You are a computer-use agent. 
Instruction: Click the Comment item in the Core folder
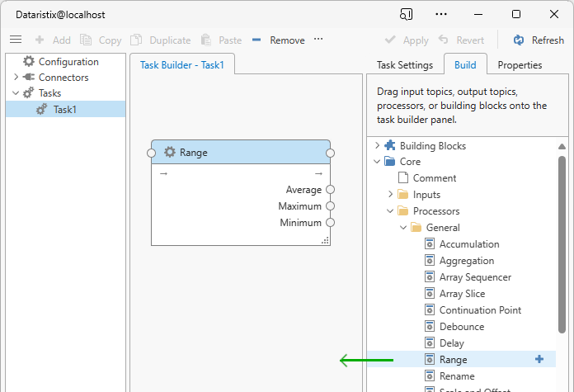[x=434, y=178]
